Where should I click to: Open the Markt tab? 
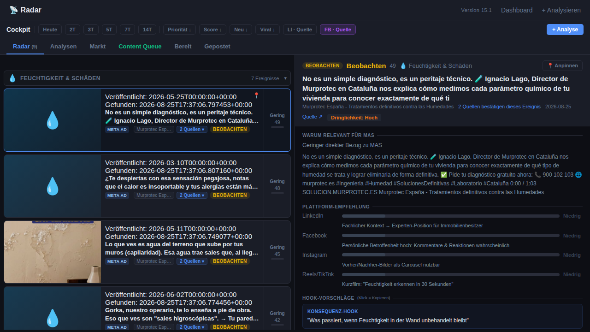click(98, 47)
